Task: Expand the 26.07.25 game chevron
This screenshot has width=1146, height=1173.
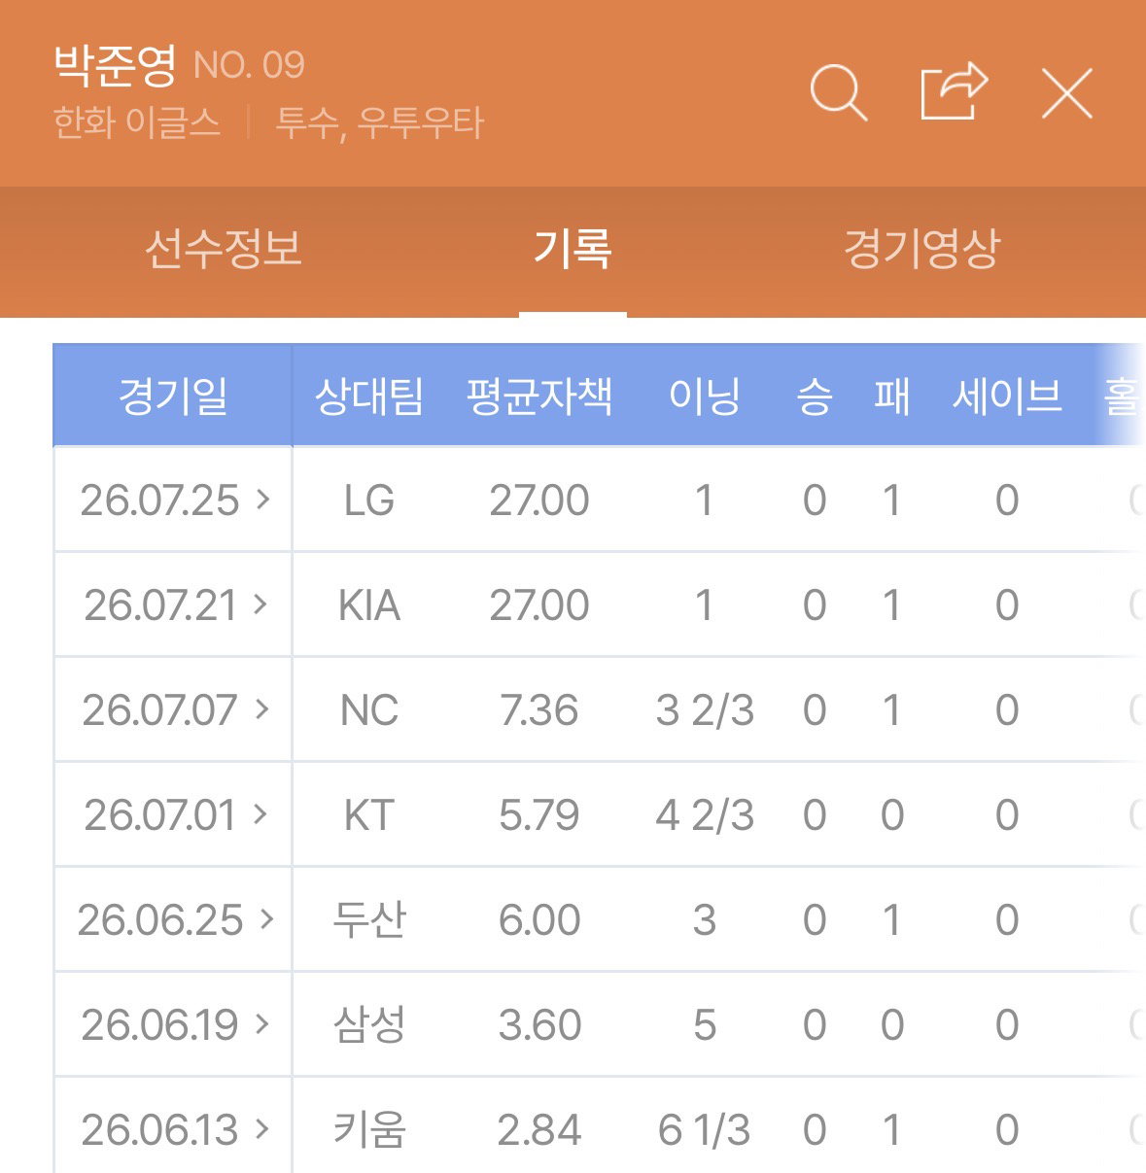Action: (262, 500)
